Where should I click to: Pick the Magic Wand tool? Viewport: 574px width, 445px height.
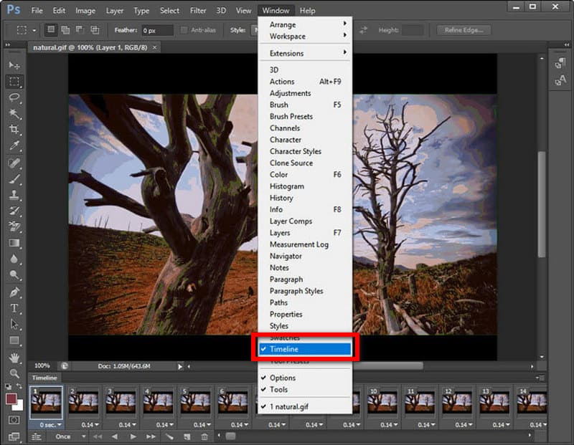pos(14,114)
